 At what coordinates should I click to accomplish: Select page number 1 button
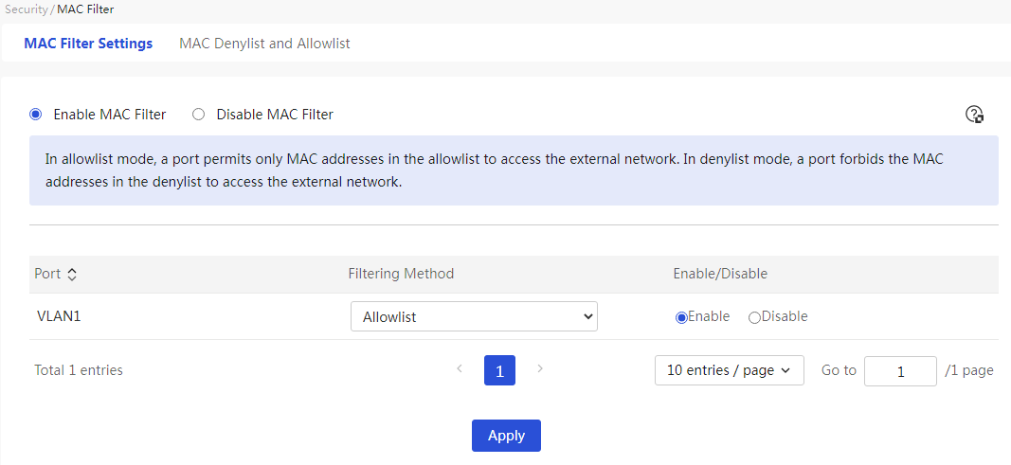point(499,370)
